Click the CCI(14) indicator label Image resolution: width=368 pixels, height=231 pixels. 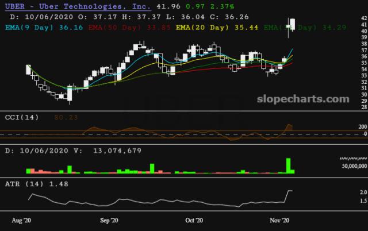tap(22, 118)
